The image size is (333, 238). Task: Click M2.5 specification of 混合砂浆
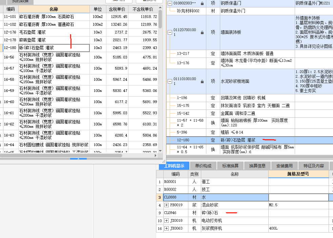pos(273,205)
